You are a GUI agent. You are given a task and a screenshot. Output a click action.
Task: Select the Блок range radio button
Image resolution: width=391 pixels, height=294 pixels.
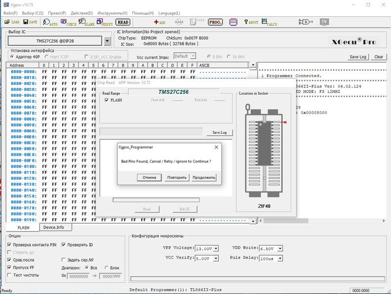107,268
